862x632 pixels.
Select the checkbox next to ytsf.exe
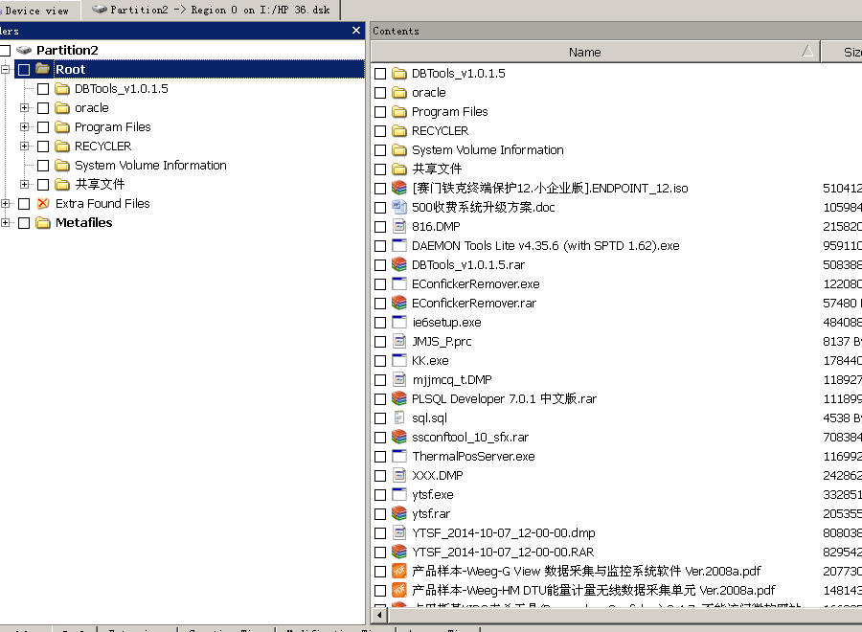point(380,495)
